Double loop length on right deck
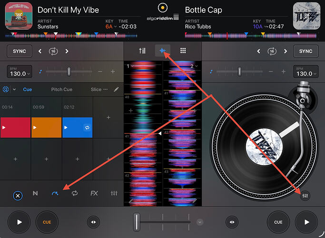The image size is (325, 238). 286,51
